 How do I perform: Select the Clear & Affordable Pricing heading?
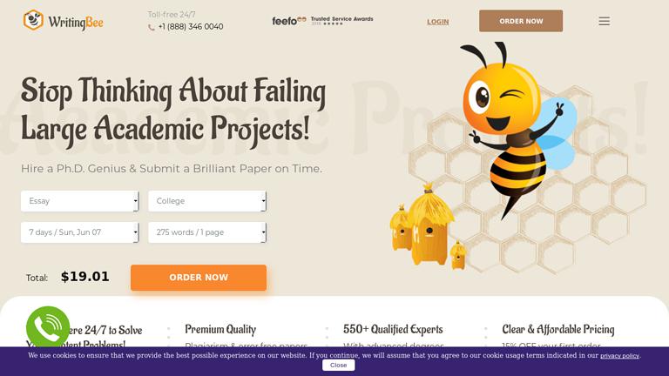click(x=558, y=329)
